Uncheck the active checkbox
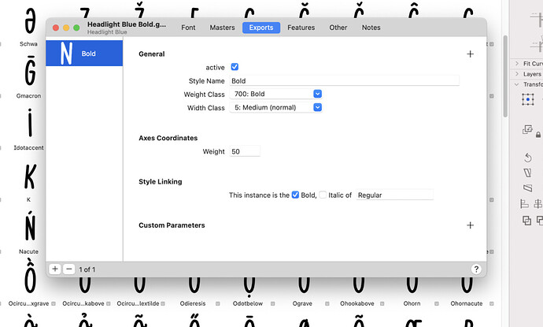 coord(235,67)
